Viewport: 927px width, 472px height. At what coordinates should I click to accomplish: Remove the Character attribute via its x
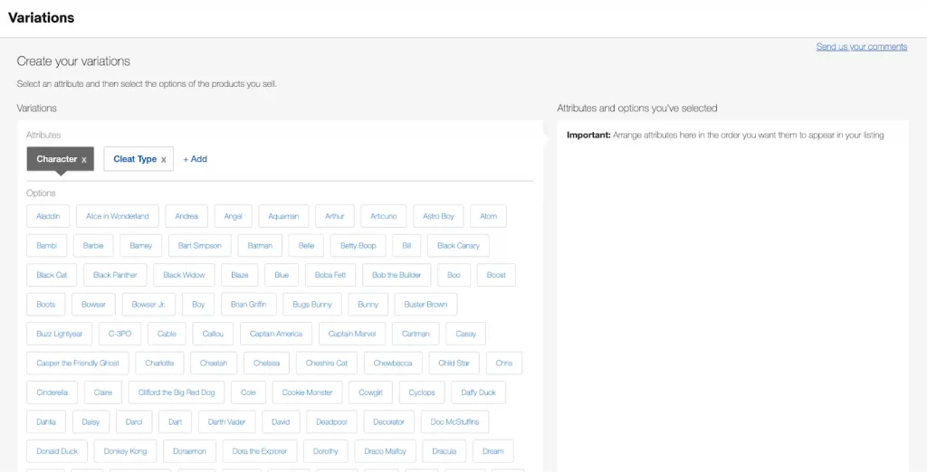pyautogui.click(x=84, y=159)
